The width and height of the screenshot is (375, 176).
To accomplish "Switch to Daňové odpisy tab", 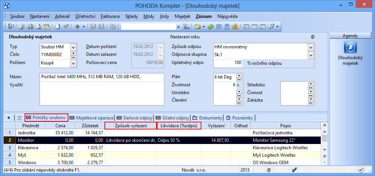I will click(135, 118).
